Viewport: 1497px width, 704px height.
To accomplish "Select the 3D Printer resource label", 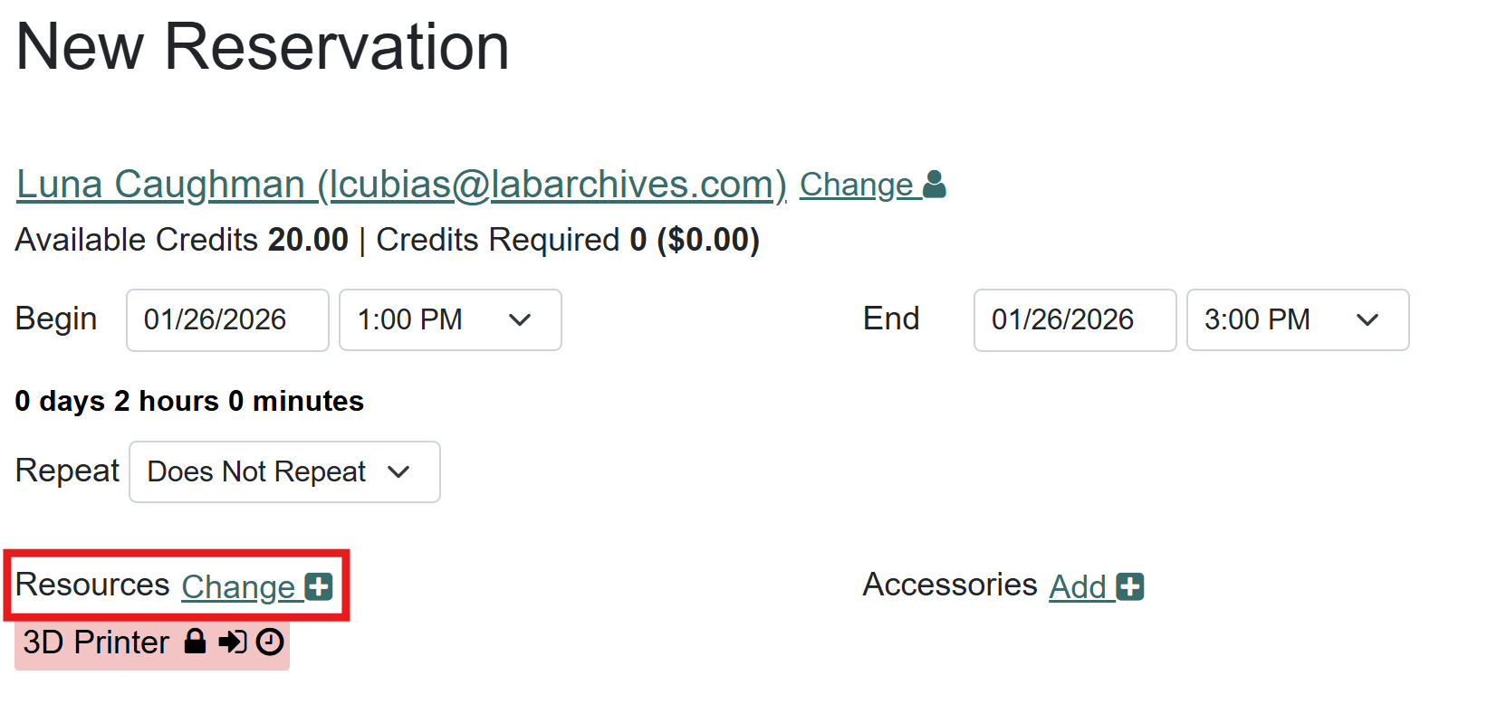I will (96, 642).
